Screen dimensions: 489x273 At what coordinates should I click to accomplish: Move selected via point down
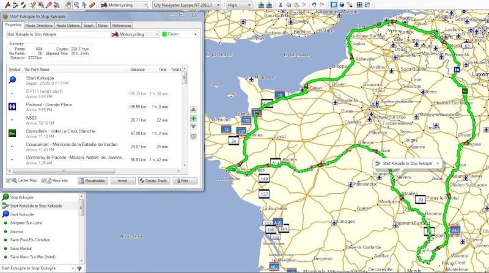193,126
